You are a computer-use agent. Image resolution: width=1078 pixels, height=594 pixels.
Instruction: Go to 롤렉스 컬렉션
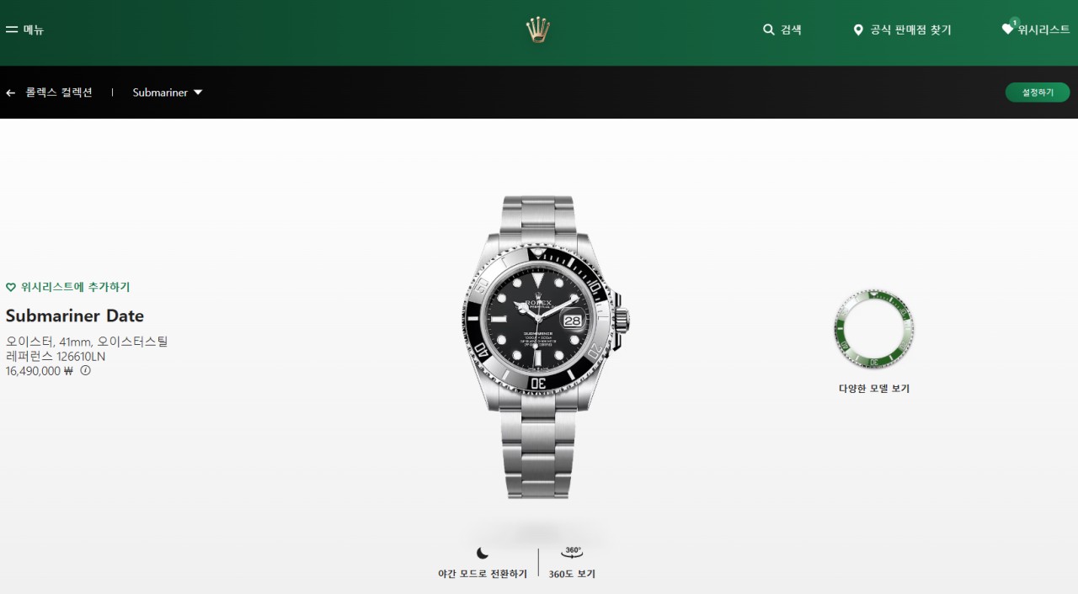58,93
